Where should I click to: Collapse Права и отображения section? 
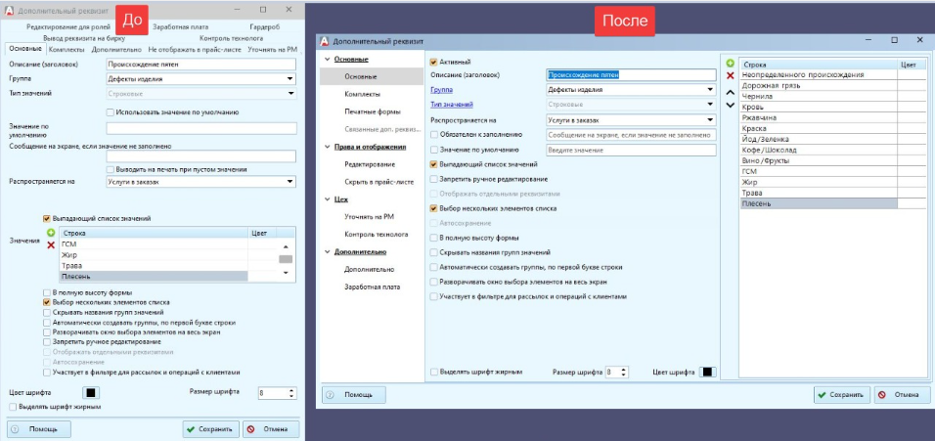coord(327,147)
